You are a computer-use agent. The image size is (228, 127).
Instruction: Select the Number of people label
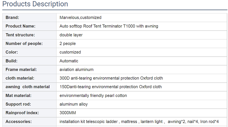click(x=24, y=43)
